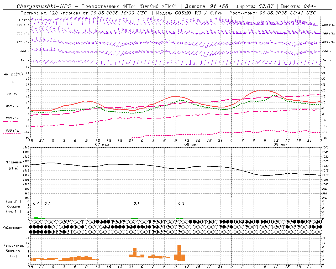Click the left 10 м wind level label

tap(25, 60)
